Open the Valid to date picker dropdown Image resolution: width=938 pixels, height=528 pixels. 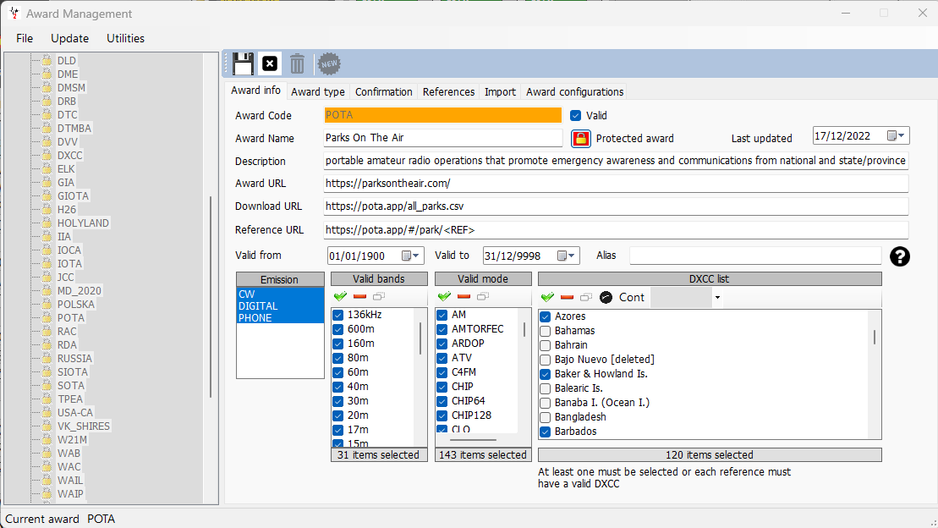click(x=567, y=256)
